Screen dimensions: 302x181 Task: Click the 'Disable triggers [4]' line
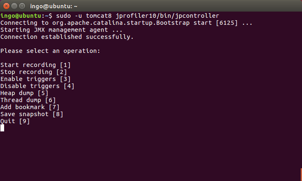(x=37, y=86)
